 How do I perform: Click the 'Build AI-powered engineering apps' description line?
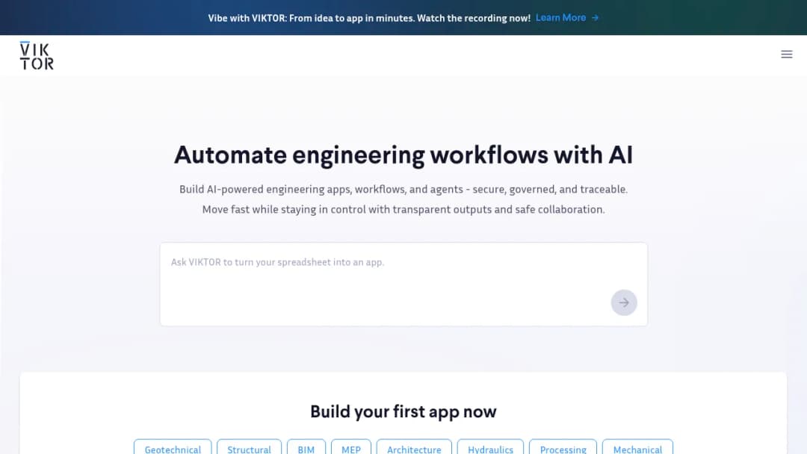tap(403, 189)
